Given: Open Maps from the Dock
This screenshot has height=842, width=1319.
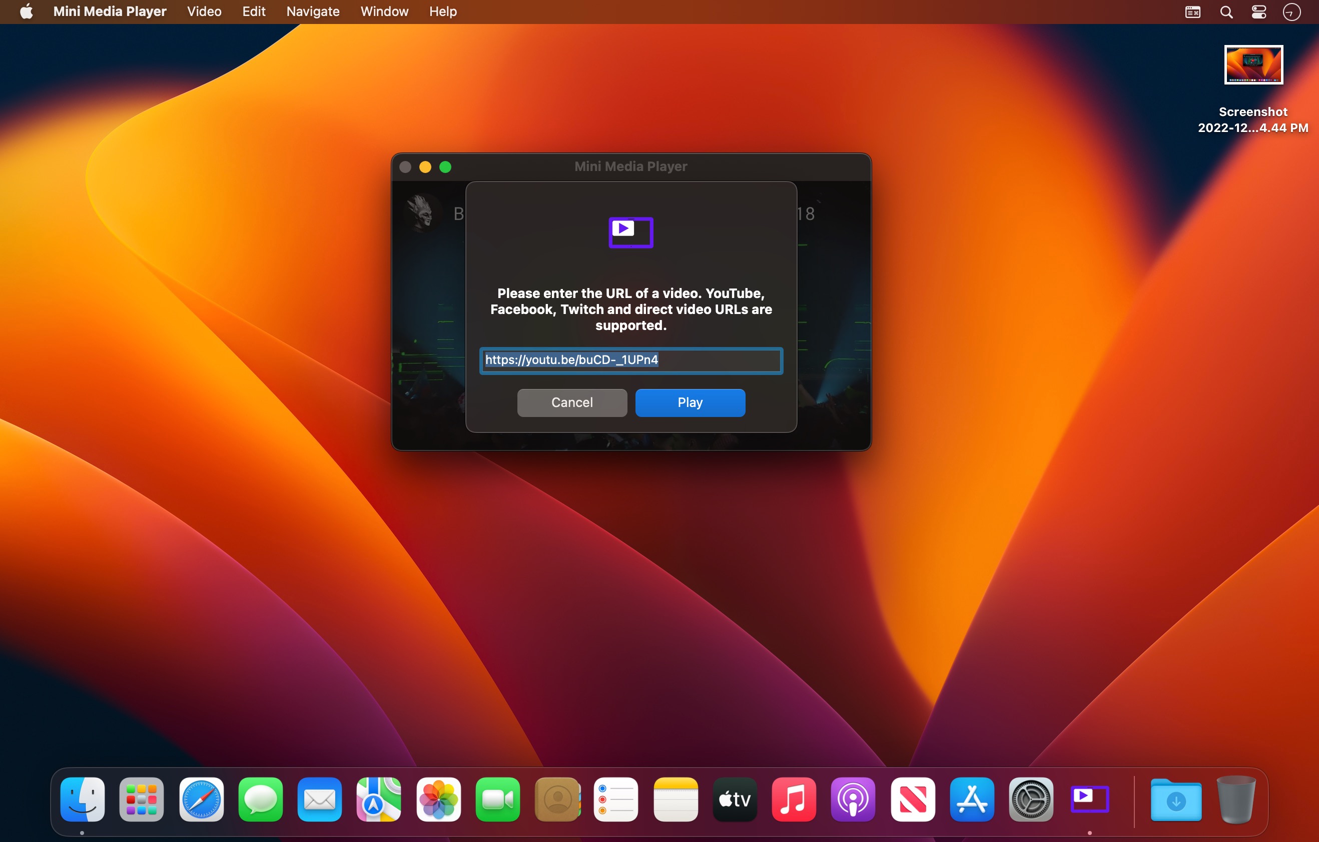Looking at the screenshot, I should 378,799.
